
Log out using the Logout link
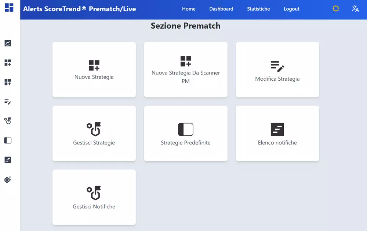[291, 9]
